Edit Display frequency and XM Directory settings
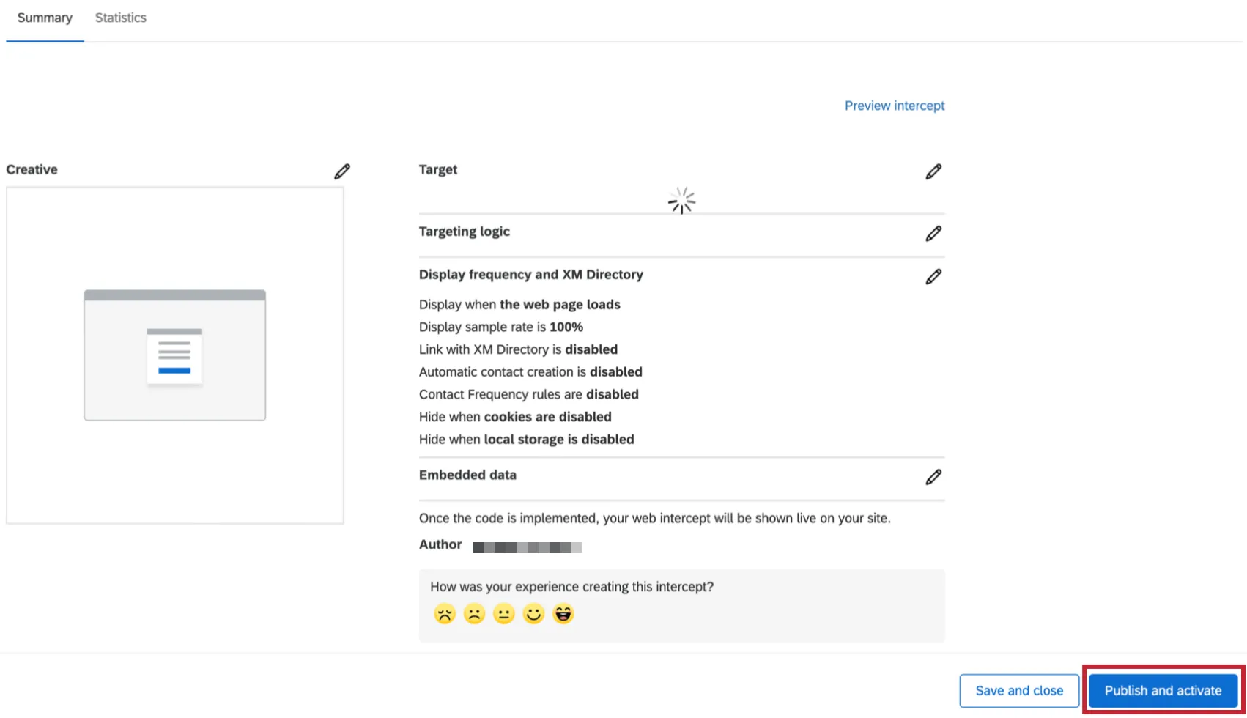Image resolution: width=1247 pixels, height=718 pixels. [933, 276]
